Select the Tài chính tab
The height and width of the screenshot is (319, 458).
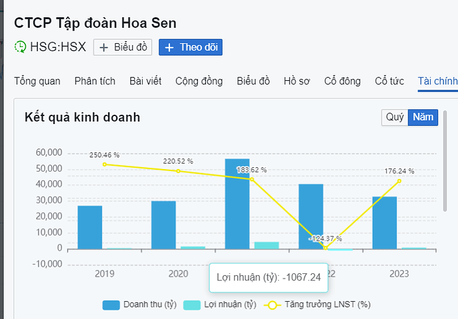437,81
